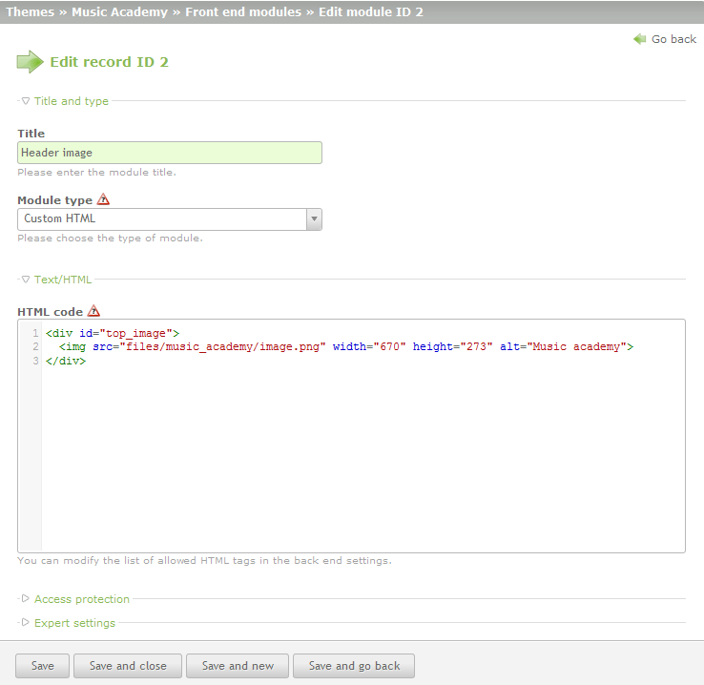The height and width of the screenshot is (685, 704).
Task: Click the large green Edit record arrow icon
Action: pos(31,62)
